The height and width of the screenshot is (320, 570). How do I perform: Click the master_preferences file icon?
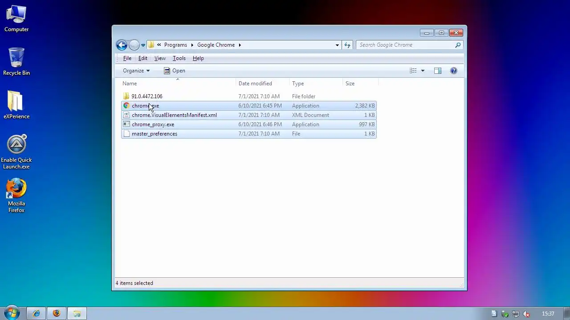pos(126,134)
